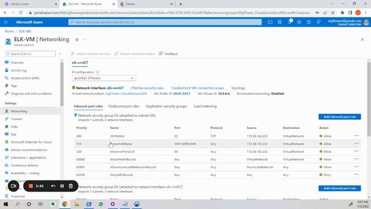Open the IP configuration info icon

tap(98, 72)
